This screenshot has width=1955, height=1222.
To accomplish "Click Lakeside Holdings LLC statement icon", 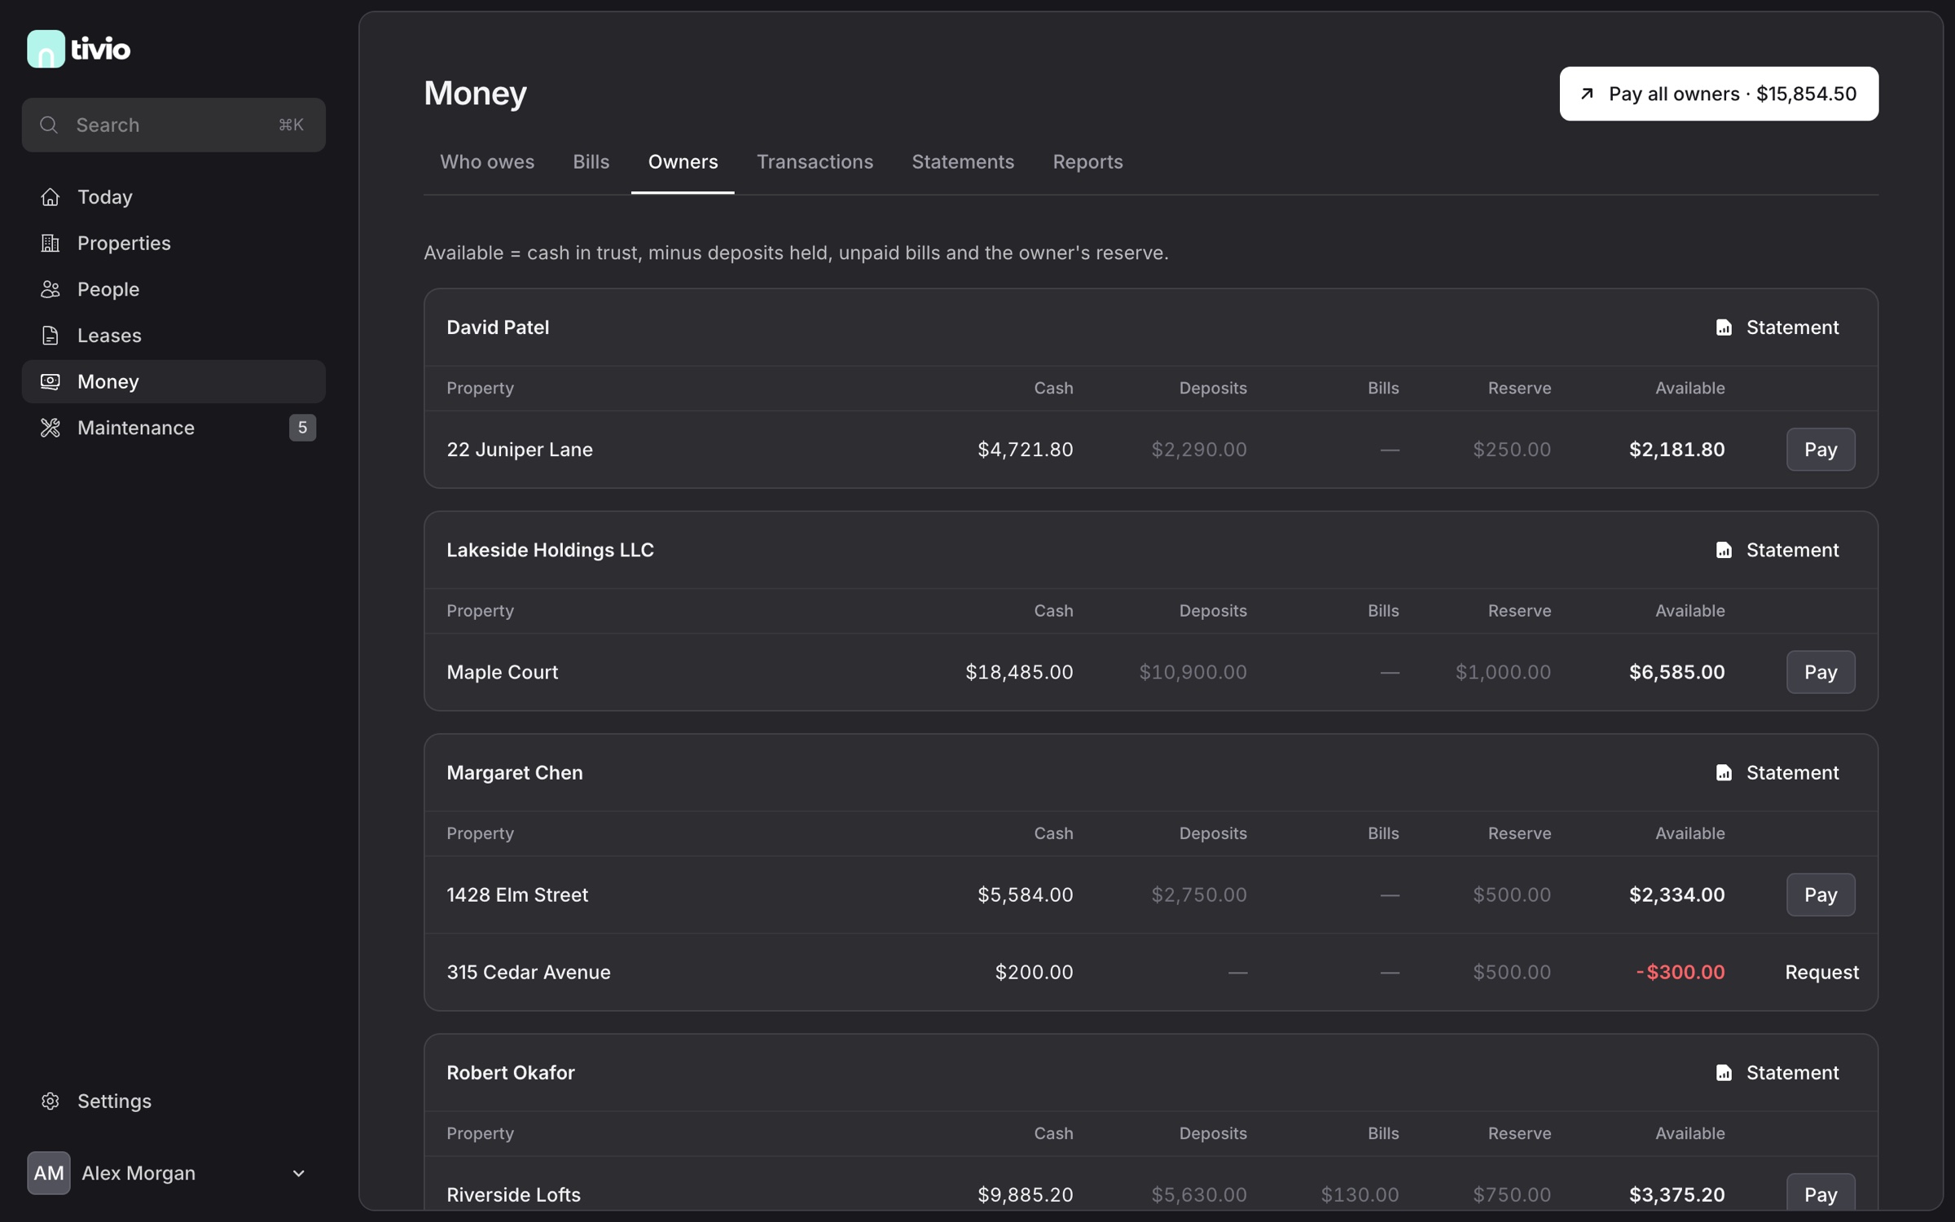I will [1724, 550].
